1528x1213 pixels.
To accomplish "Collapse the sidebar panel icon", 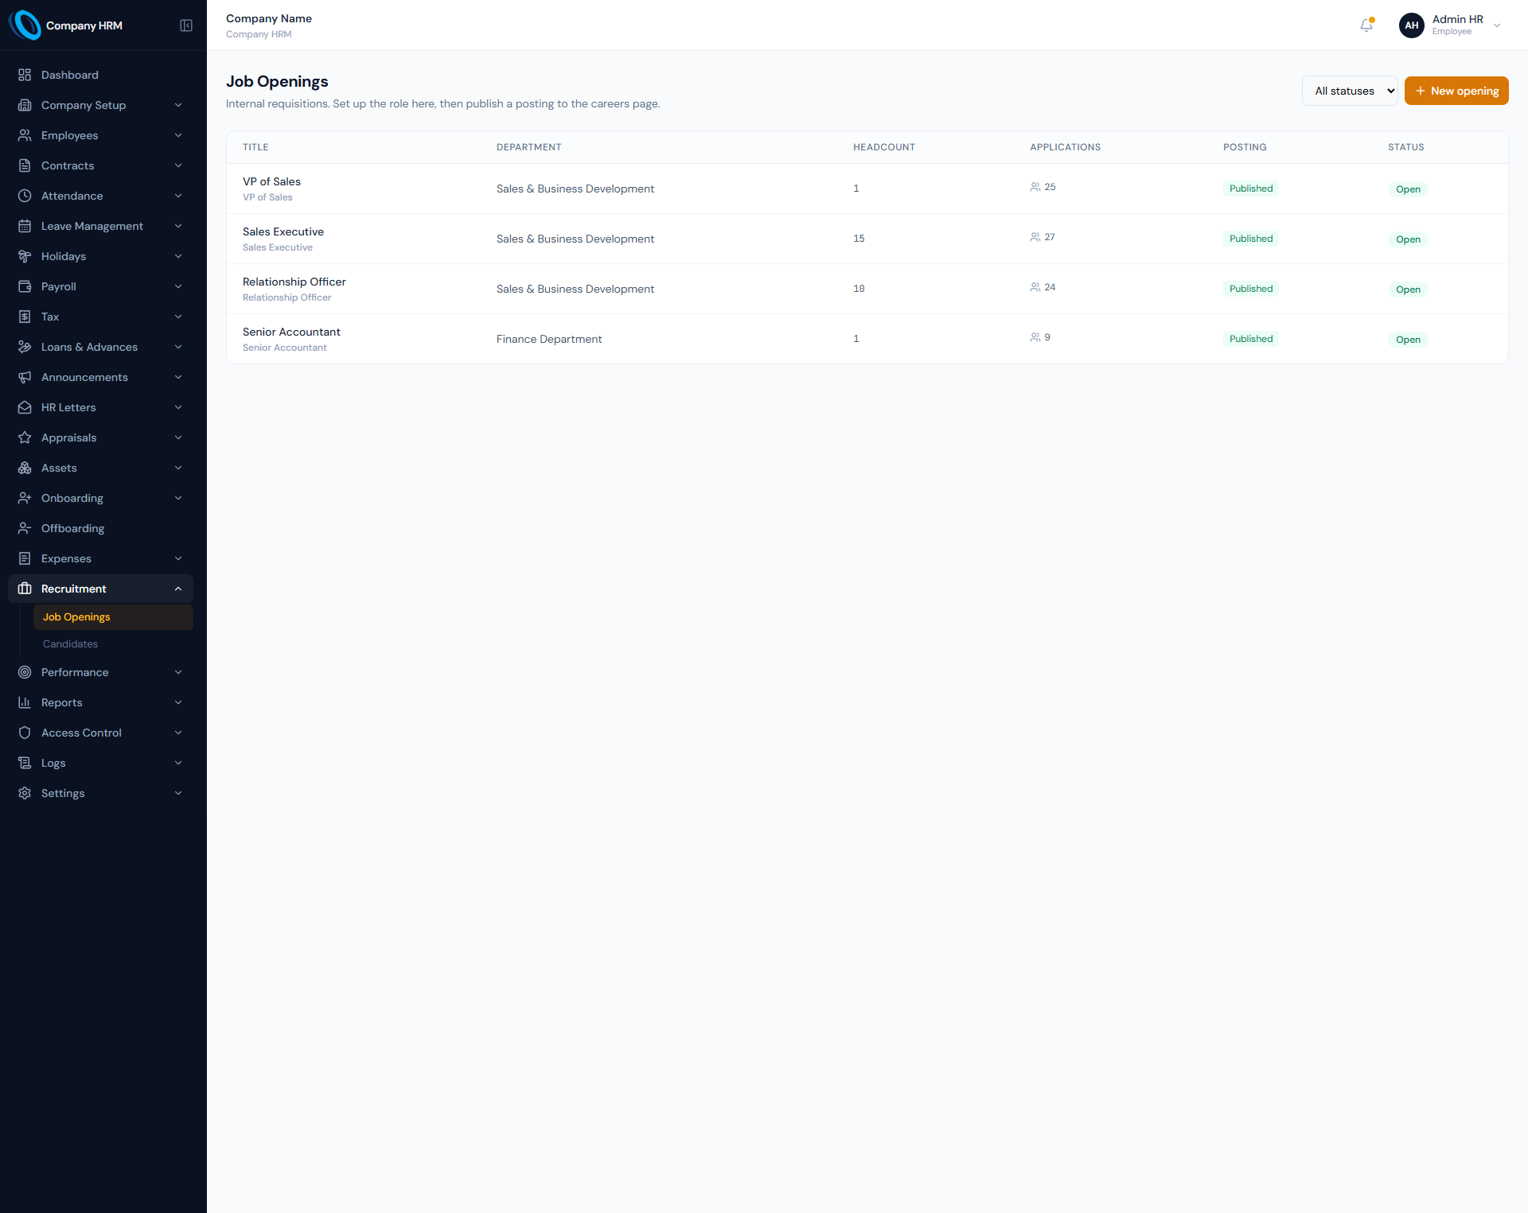I will tap(186, 25).
